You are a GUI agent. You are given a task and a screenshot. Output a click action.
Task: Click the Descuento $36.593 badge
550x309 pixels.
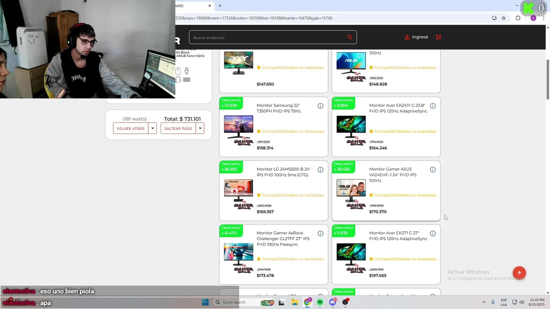coord(231,167)
